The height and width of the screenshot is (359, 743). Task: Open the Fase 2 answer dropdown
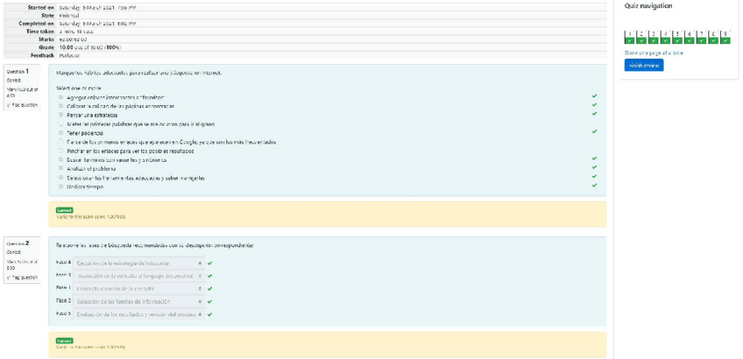pyautogui.click(x=138, y=300)
